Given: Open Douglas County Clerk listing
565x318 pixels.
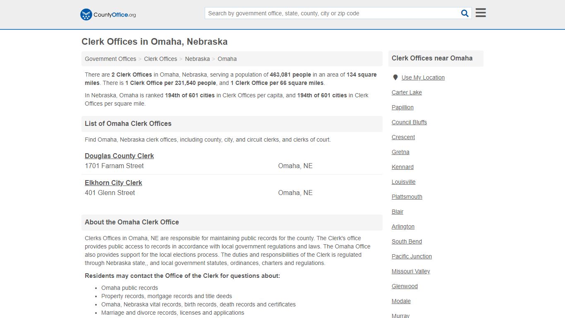Looking at the screenshot, I should click(x=119, y=156).
